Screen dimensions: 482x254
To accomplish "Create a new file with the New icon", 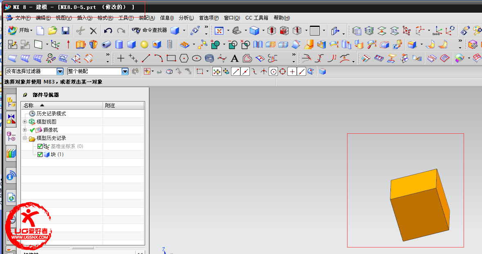I will point(40,30).
